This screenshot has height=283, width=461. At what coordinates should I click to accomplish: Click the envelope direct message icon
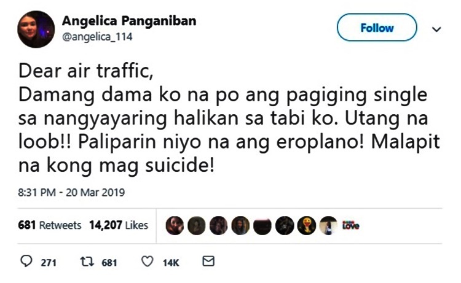[208, 261]
